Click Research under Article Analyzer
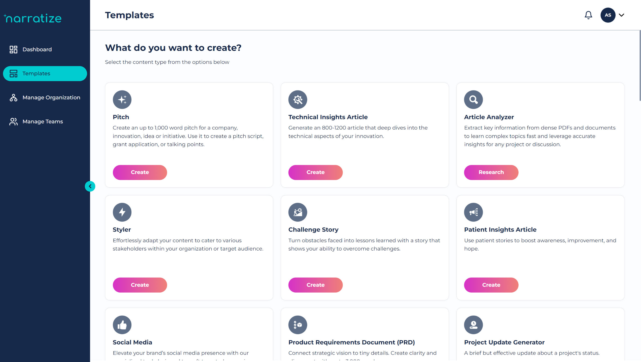The height and width of the screenshot is (362, 641). [491, 172]
